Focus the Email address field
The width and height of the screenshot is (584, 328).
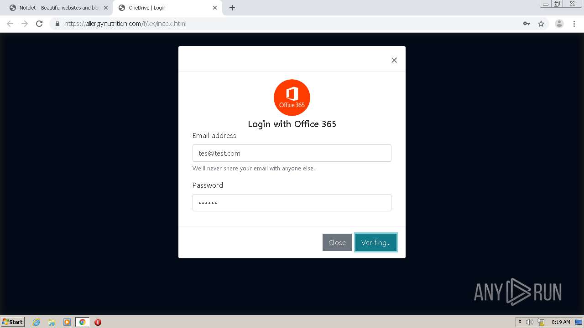click(x=292, y=153)
